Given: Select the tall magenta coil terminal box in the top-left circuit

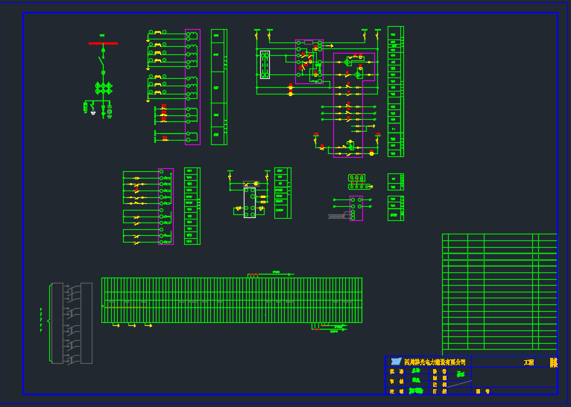Looking at the screenshot, I should (192, 87).
